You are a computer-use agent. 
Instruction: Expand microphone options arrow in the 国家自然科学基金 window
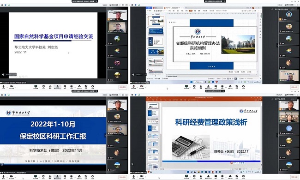pos(7,87)
